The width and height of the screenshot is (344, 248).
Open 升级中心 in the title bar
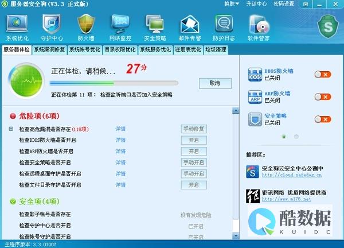(x=256, y=4)
